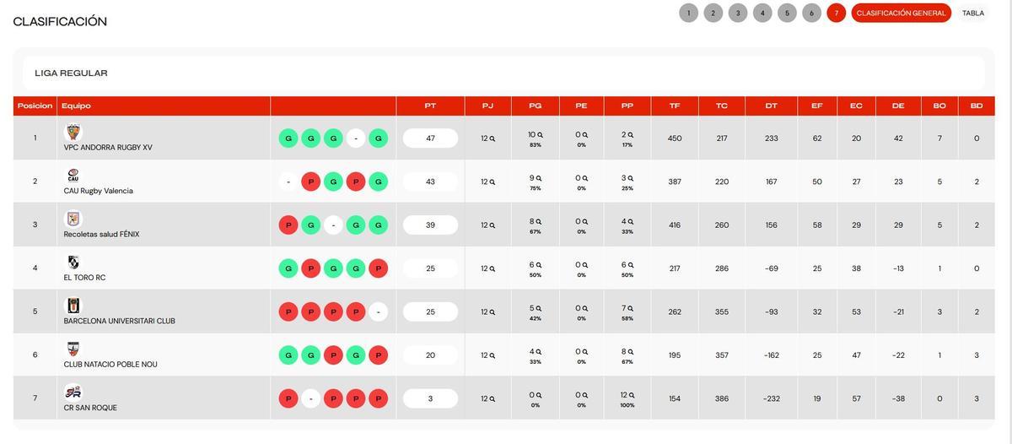Click VPC Andorra's first green G result badge

(288, 138)
